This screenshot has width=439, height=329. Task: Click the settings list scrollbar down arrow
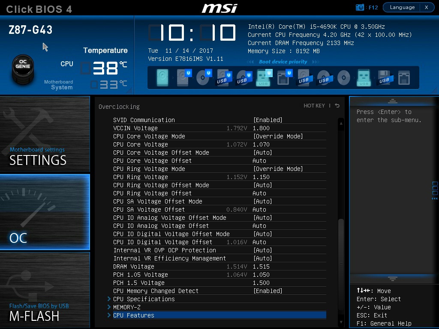coord(341,322)
